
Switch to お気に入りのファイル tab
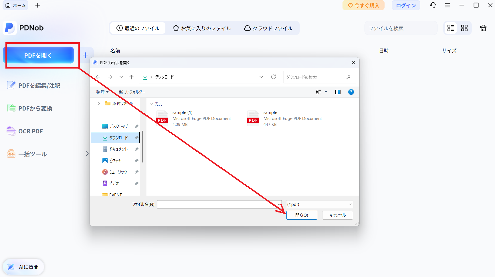click(x=202, y=28)
